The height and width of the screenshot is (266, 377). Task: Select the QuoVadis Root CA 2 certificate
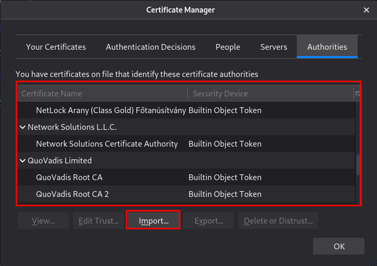(x=186, y=194)
